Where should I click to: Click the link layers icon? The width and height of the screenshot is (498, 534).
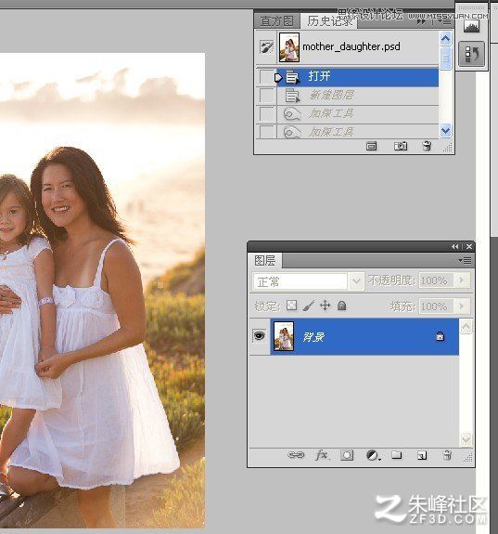click(296, 455)
